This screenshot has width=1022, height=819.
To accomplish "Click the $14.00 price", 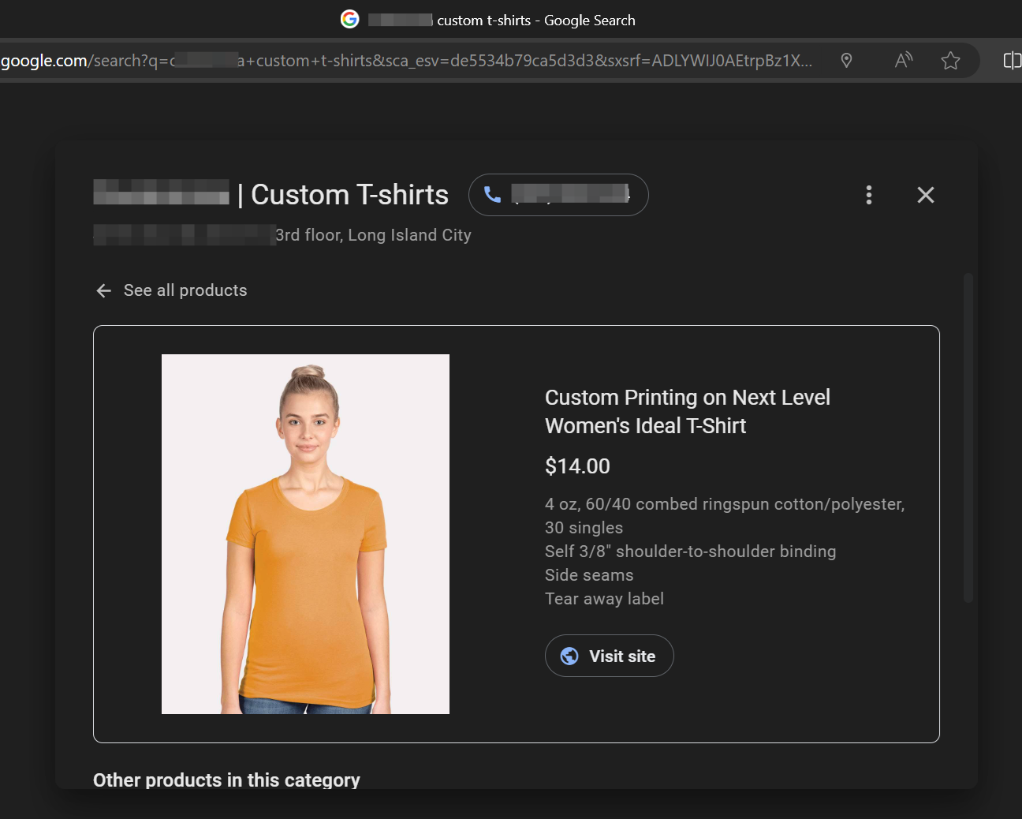I will pos(577,466).
